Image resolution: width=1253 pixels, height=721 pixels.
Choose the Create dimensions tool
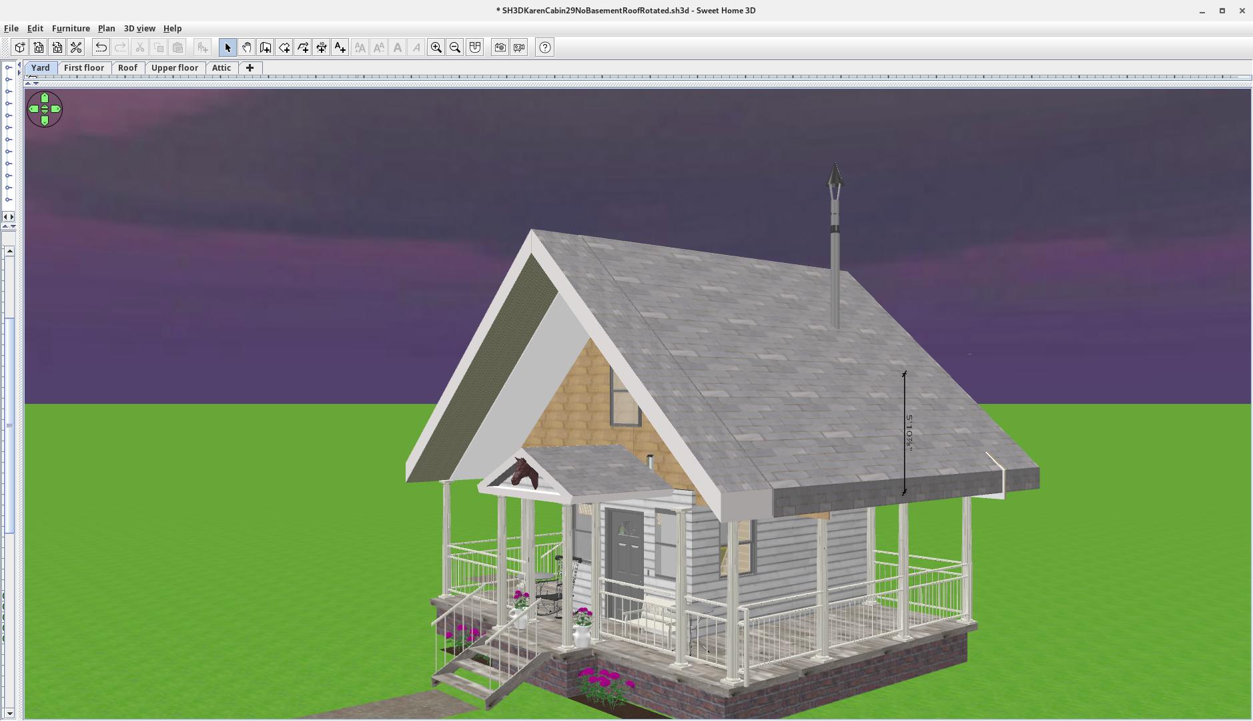point(322,47)
